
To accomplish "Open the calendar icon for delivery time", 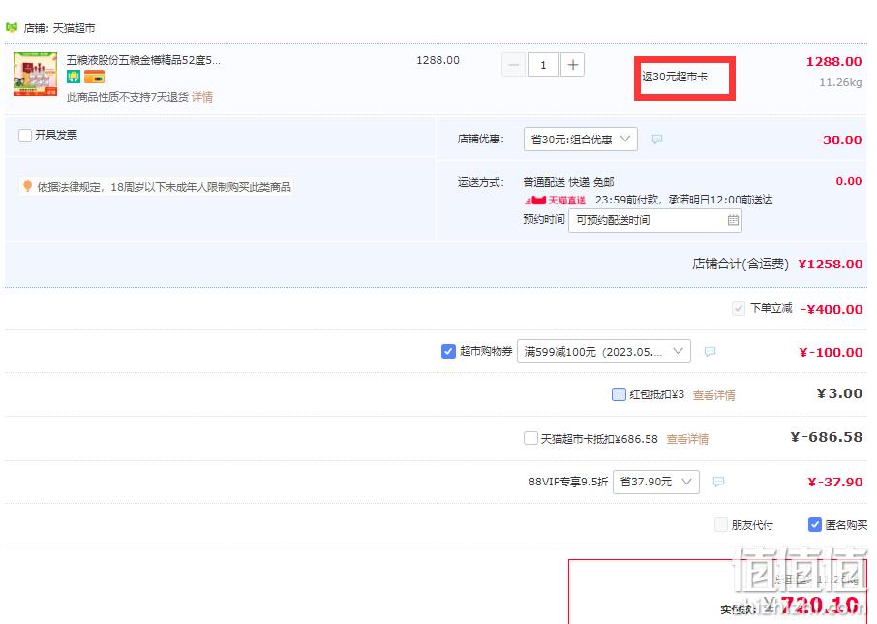I will point(733,220).
